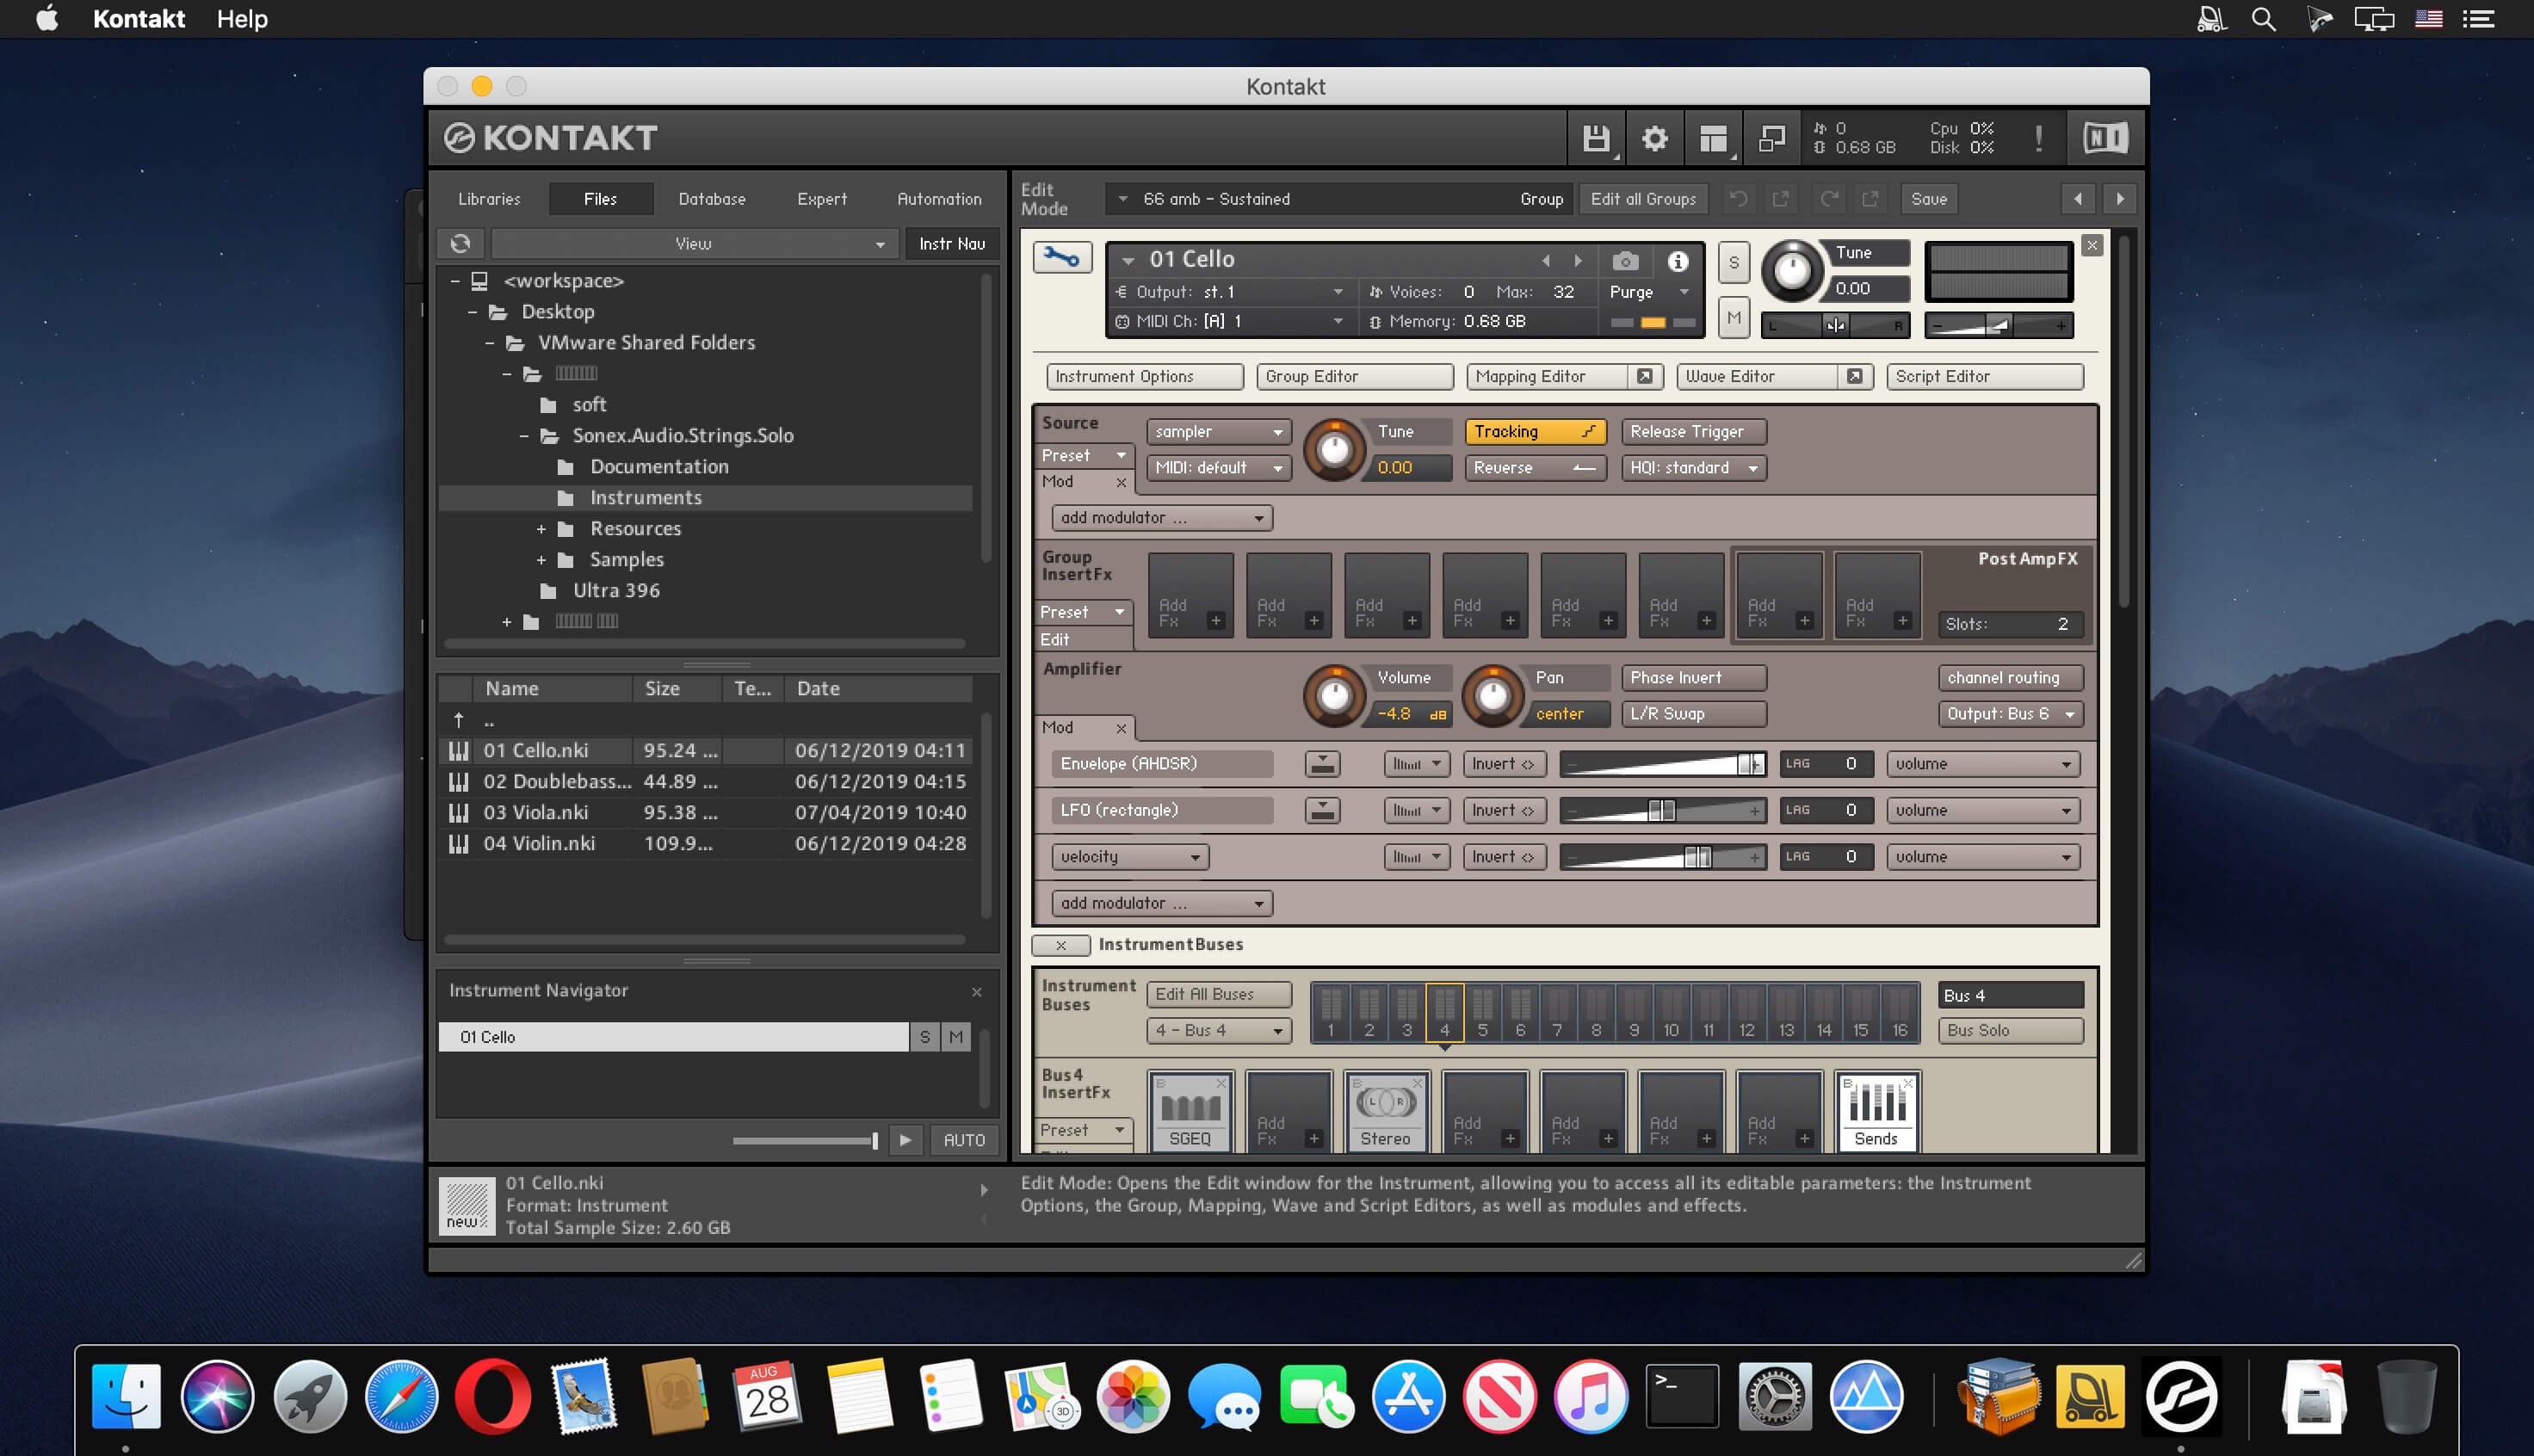Image resolution: width=2534 pixels, height=1456 pixels.
Task: Open the Help menu in menu bar
Action: click(242, 19)
